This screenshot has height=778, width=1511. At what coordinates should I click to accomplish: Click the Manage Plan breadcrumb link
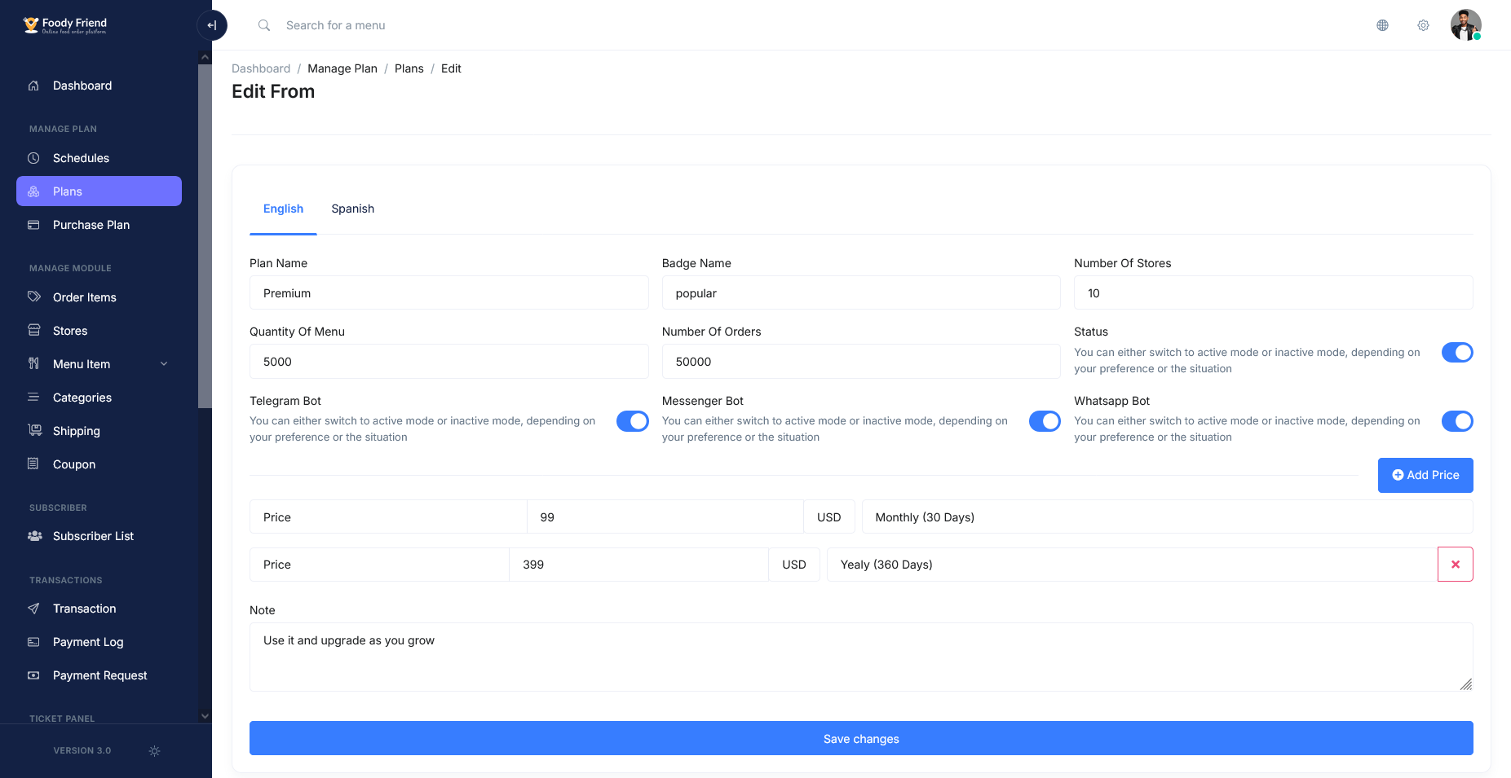pyautogui.click(x=342, y=68)
